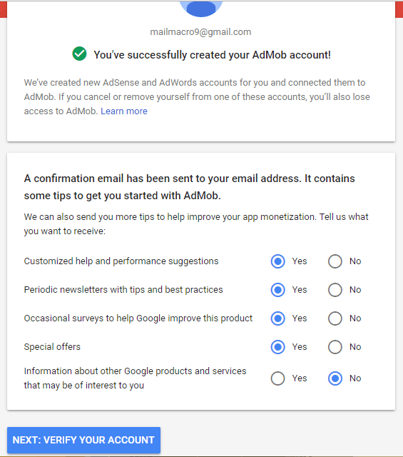The height and width of the screenshot is (457, 403).
Task: Select No for customized help and performance suggestions
Action: point(335,261)
